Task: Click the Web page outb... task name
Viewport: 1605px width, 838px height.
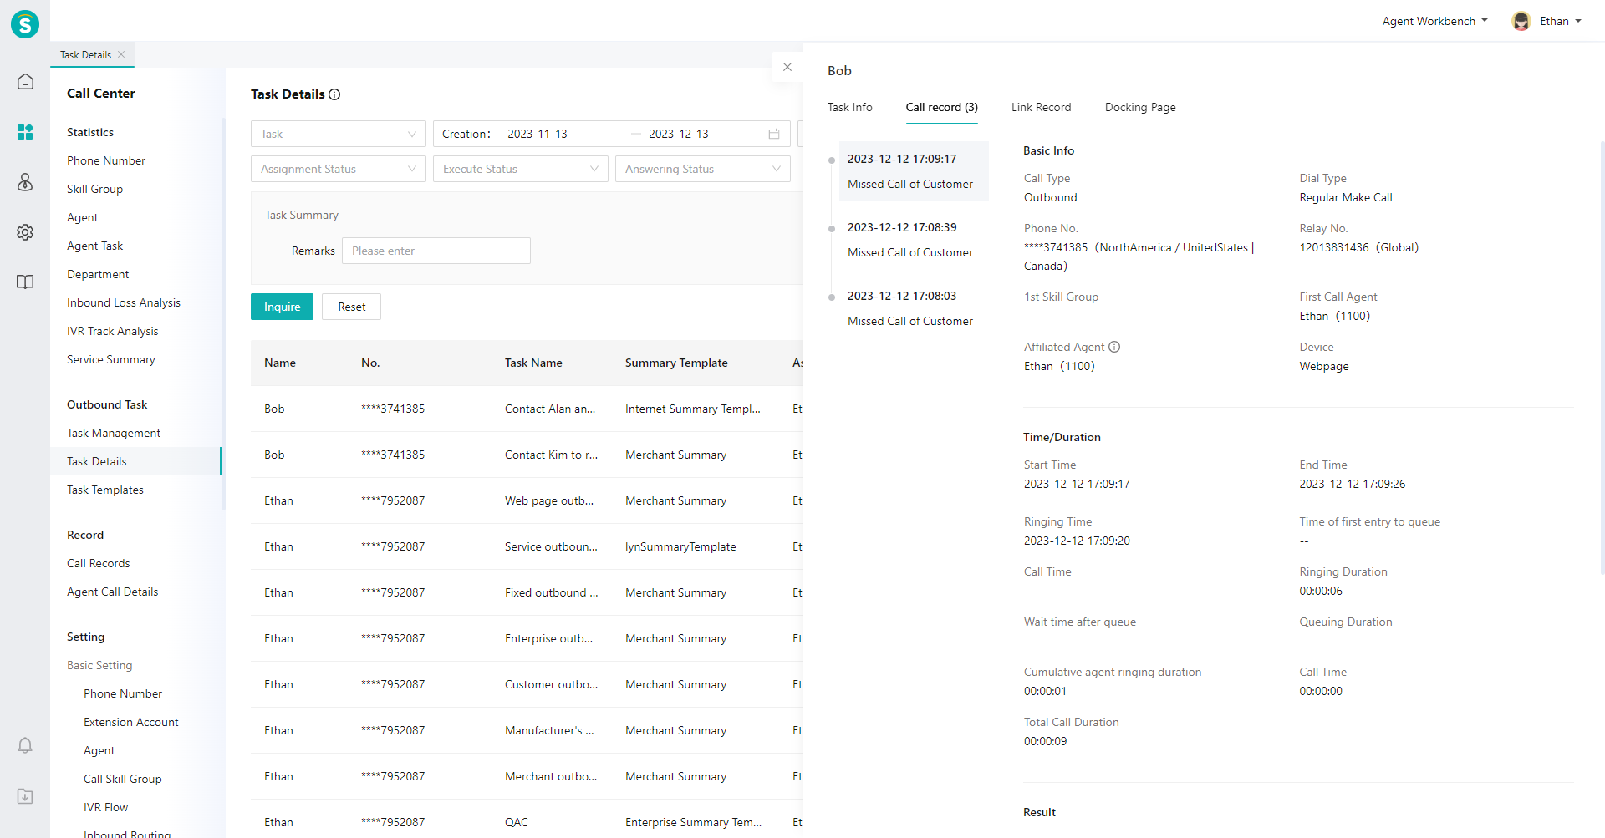Action: tap(549, 500)
